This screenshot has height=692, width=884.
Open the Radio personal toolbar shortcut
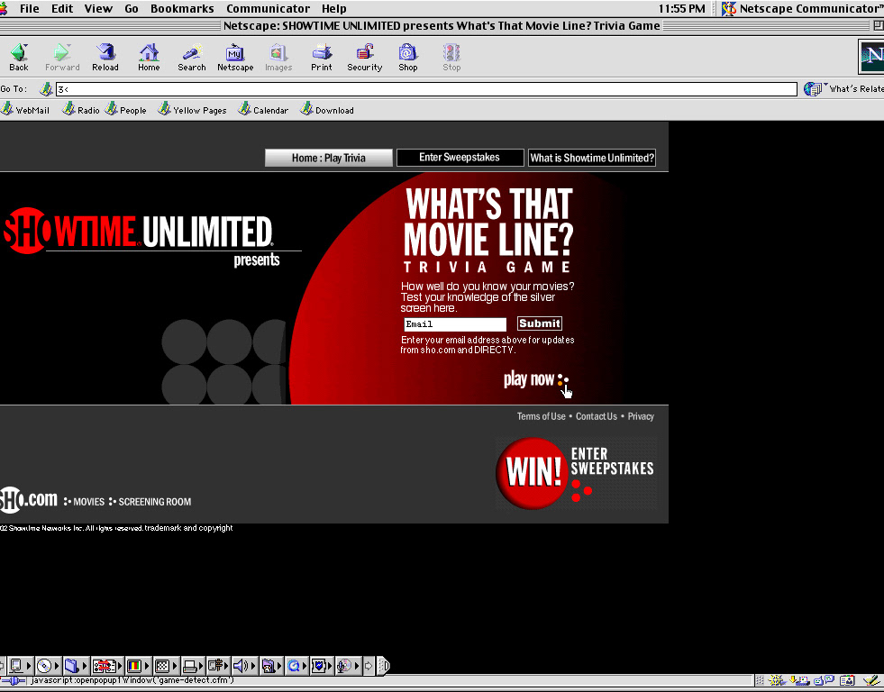[81, 109]
